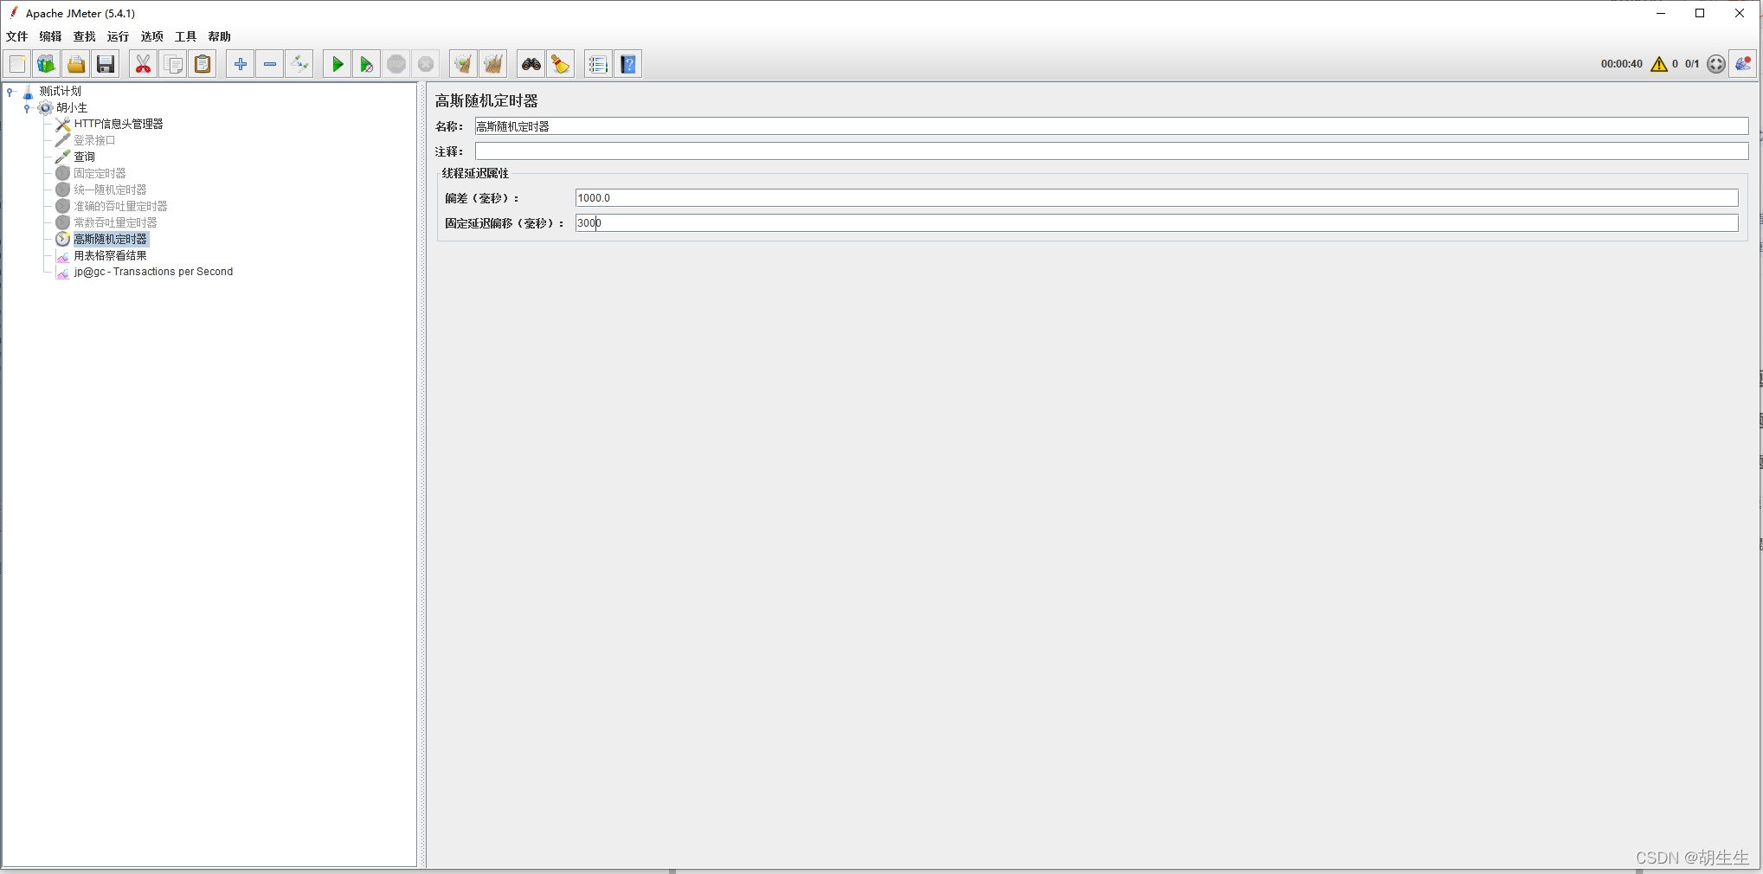
Task: Open the 选项 menu
Action: click(151, 36)
